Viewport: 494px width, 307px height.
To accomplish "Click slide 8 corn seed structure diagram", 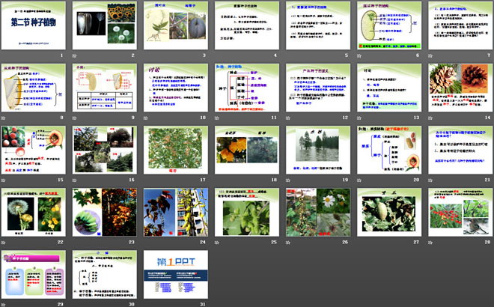I will pyautogui.click(x=34, y=88).
